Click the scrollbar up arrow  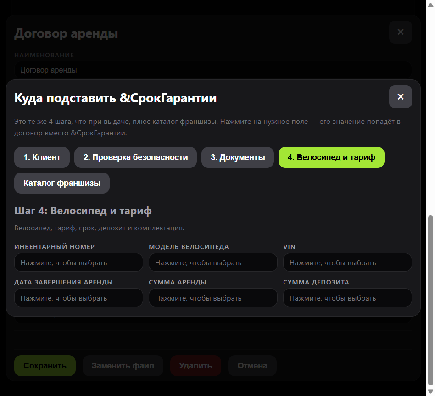click(x=430, y=5)
